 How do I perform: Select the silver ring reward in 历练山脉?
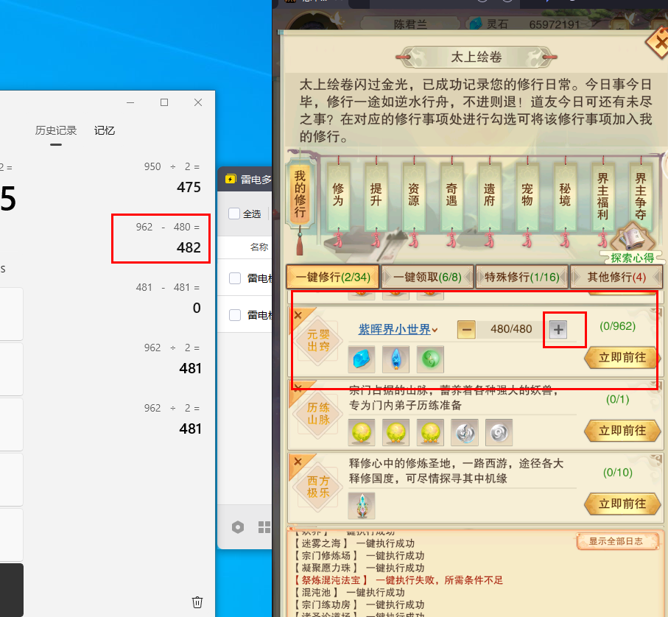[x=499, y=433]
